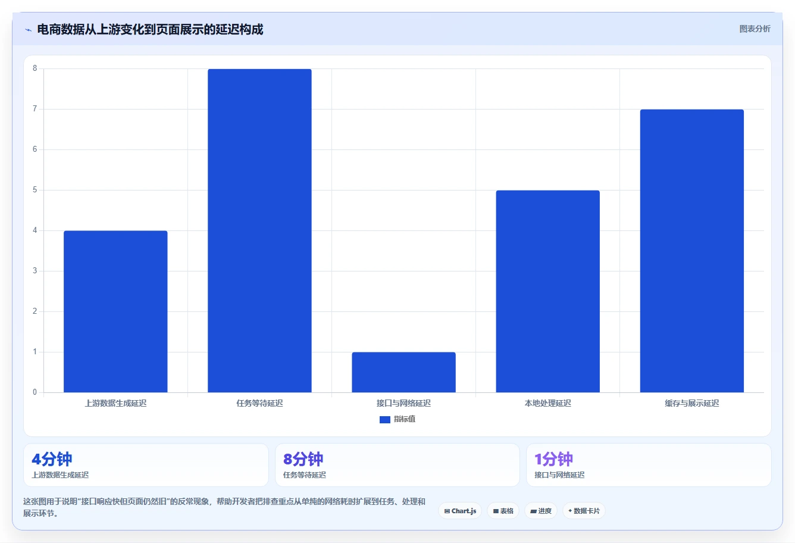The width and height of the screenshot is (795, 543).
Task: Select the 本地处理延迟 bar
Action: [547, 291]
